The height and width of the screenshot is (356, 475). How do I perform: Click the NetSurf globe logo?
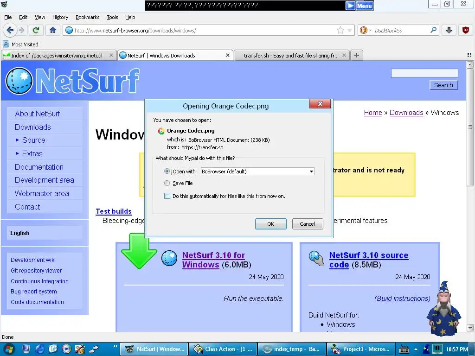coord(19,81)
